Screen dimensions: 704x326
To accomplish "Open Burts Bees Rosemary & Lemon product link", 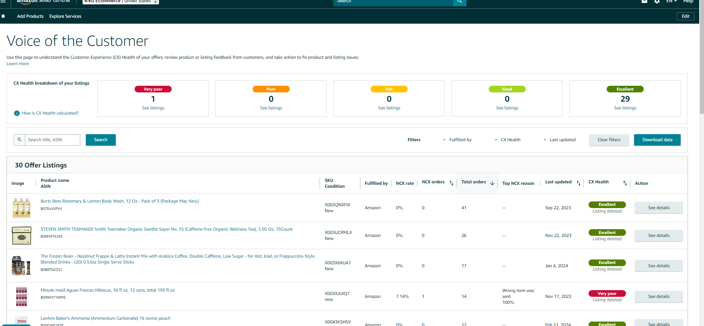I will click(x=119, y=201).
